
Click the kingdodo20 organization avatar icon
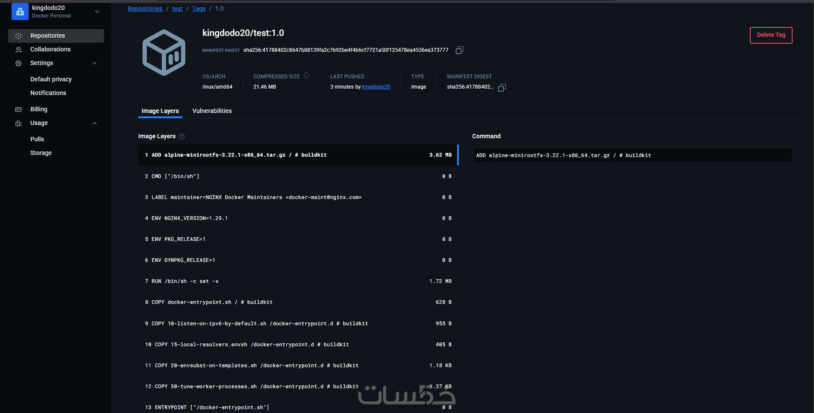[20, 12]
